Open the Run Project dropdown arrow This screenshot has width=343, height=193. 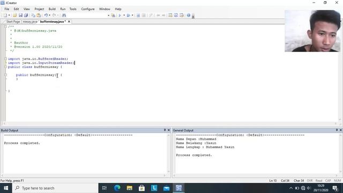click(x=124, y=16)
